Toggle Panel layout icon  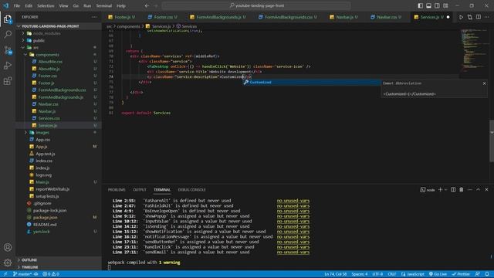429,5
